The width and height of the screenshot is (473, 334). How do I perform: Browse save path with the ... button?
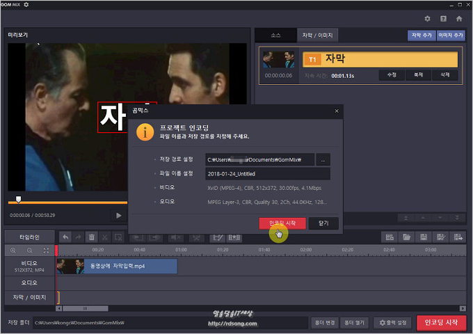[x=323, y=159]
